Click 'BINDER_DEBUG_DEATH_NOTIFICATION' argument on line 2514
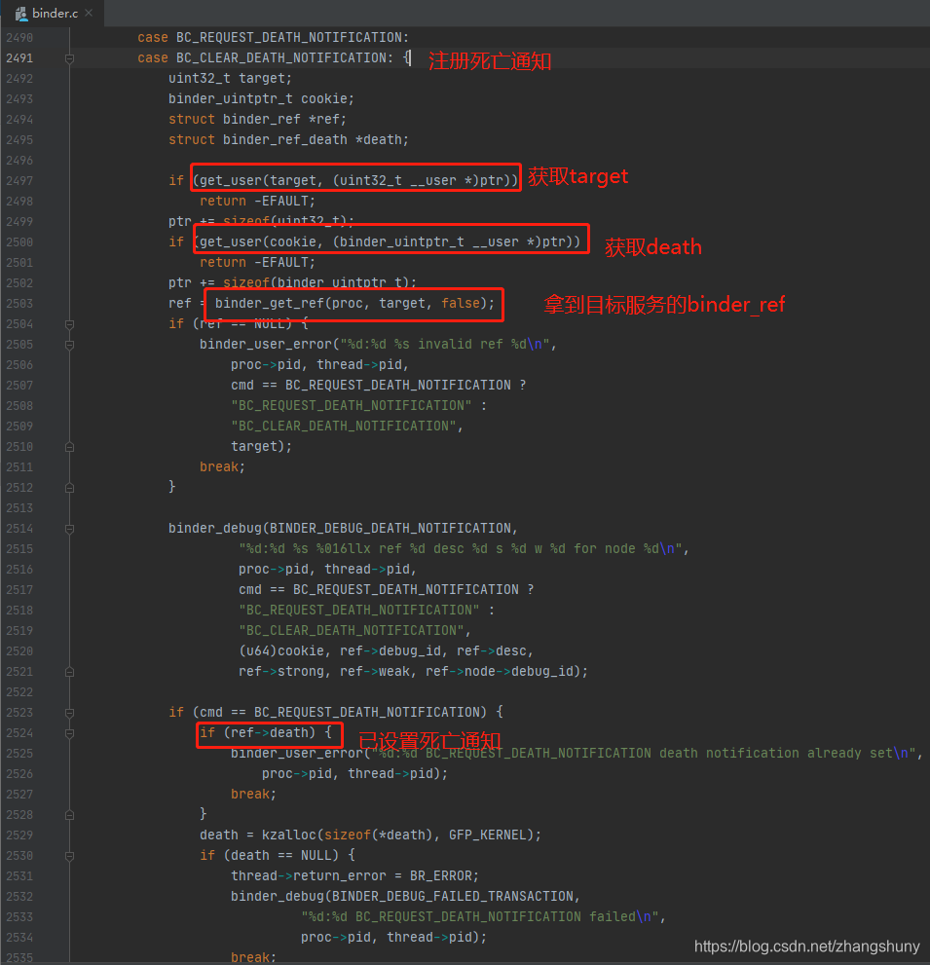Viewport: 930px width, 965px height. (391, 528)
